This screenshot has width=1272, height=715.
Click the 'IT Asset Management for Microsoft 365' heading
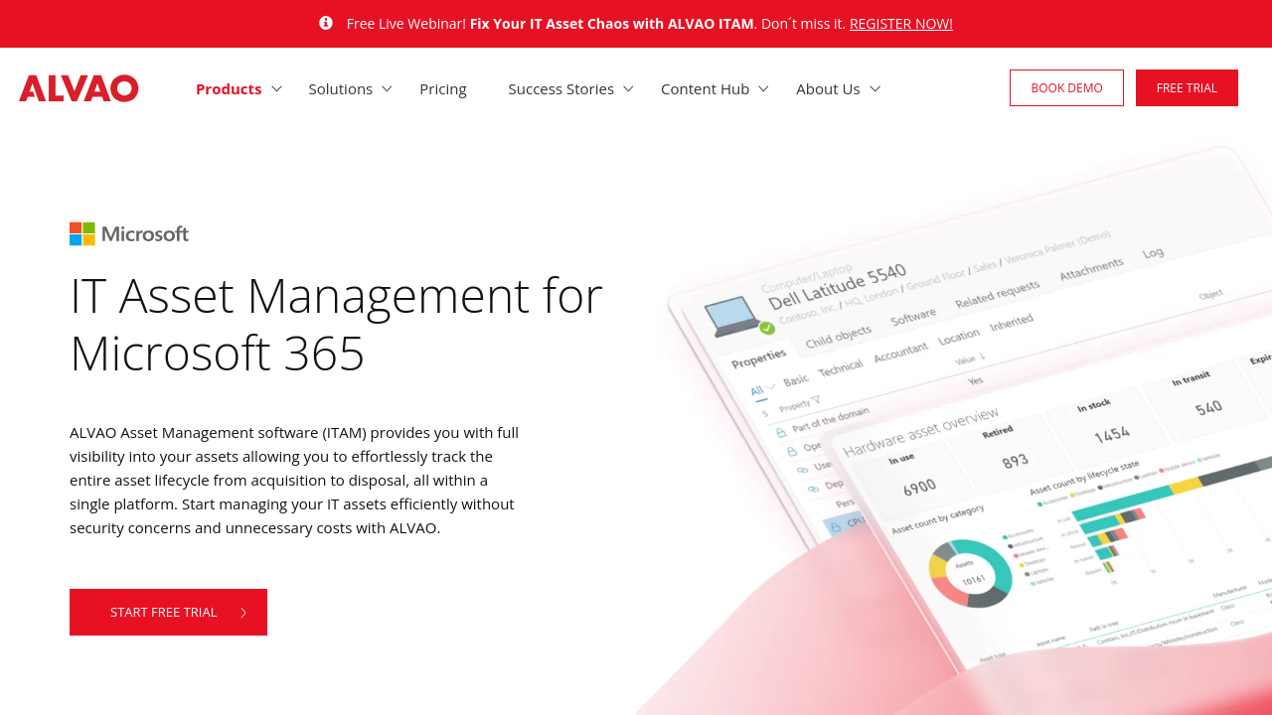click(336, 324)
